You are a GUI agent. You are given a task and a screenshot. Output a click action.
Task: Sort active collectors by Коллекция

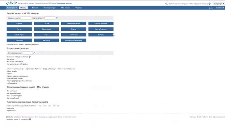(x=52, y=69)
